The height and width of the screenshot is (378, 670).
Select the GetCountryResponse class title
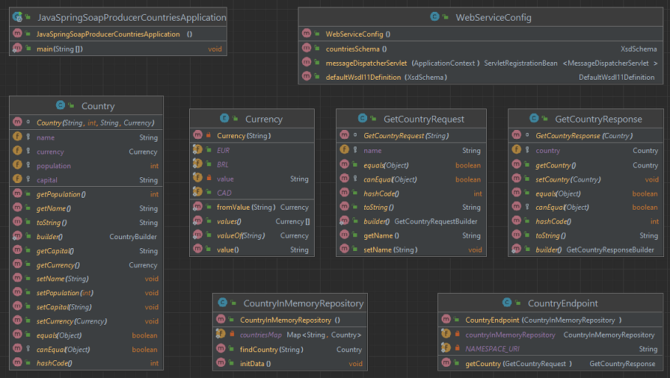click(x=598, y=119)
